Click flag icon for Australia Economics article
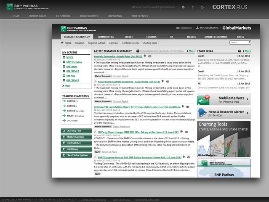 [145, 56]
